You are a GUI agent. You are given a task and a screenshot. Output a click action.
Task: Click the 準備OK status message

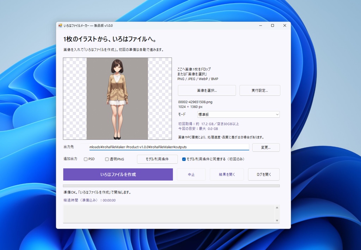point(97,192)
